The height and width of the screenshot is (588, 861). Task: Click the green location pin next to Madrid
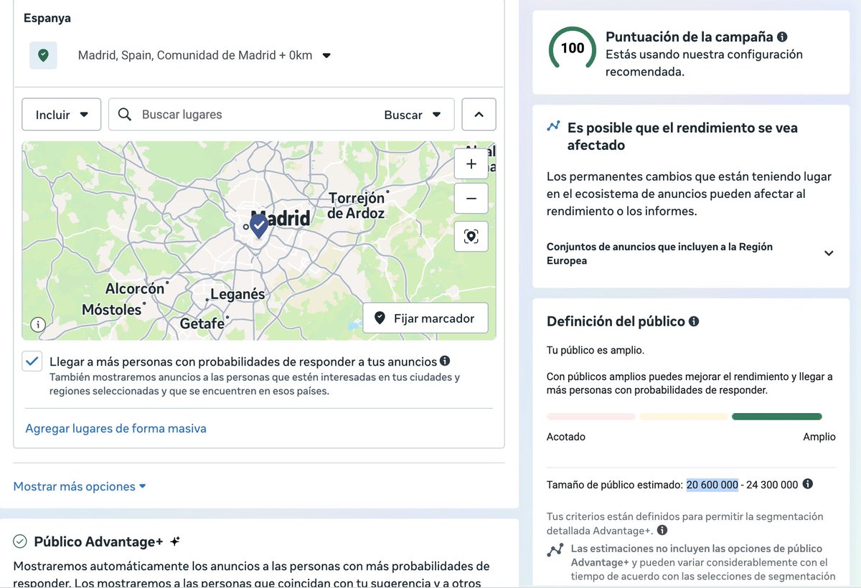tap(43, 54)
